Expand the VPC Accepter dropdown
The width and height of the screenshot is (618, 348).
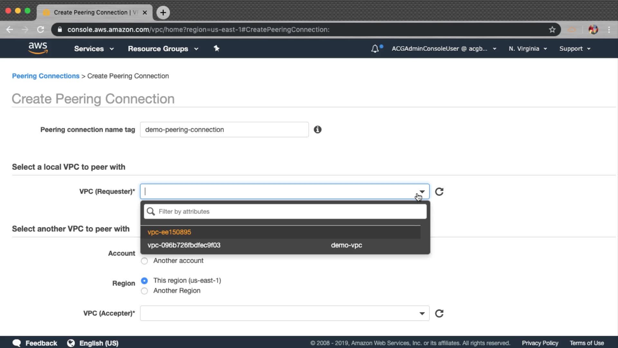422,314
